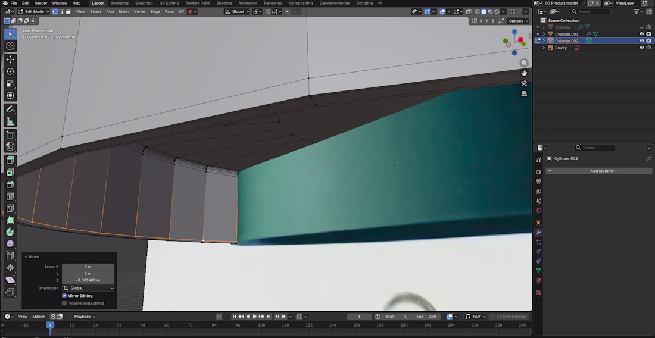Hide Cylinder.002 in viewport with eye icon
Viewport: 655px width, 338px height.
coord(642,41)
